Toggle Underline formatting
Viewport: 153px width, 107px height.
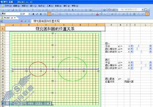(x=41, y=14)
